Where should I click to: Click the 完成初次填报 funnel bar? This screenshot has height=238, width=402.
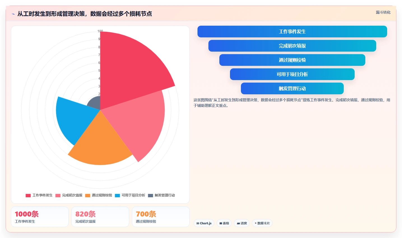292,46
